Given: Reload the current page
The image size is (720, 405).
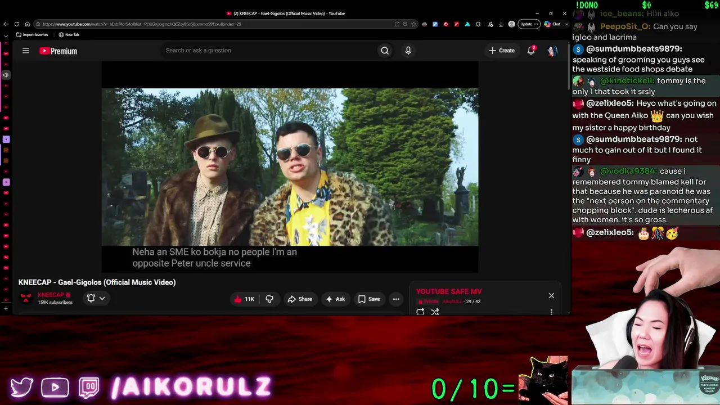Looking at the screenshot, I should 17,24.
